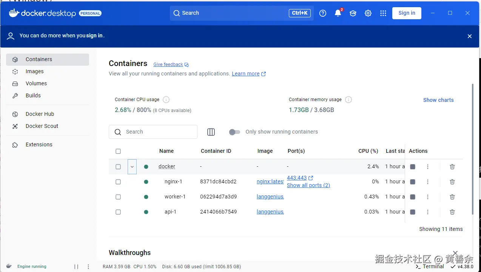Viewport: 481px width, 272px height.
Task: Close the Walkthroughs section
Action: (x=455, y=253)
